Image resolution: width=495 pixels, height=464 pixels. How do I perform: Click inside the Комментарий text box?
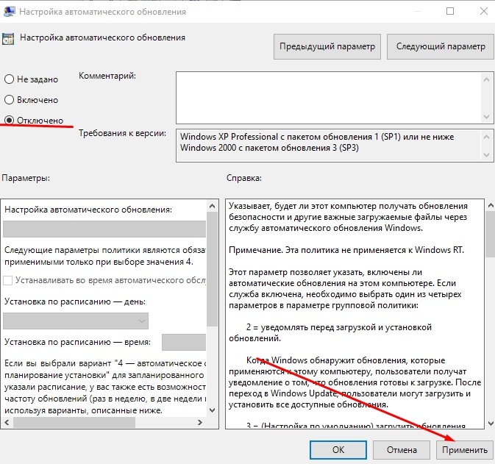pos(328,98)
